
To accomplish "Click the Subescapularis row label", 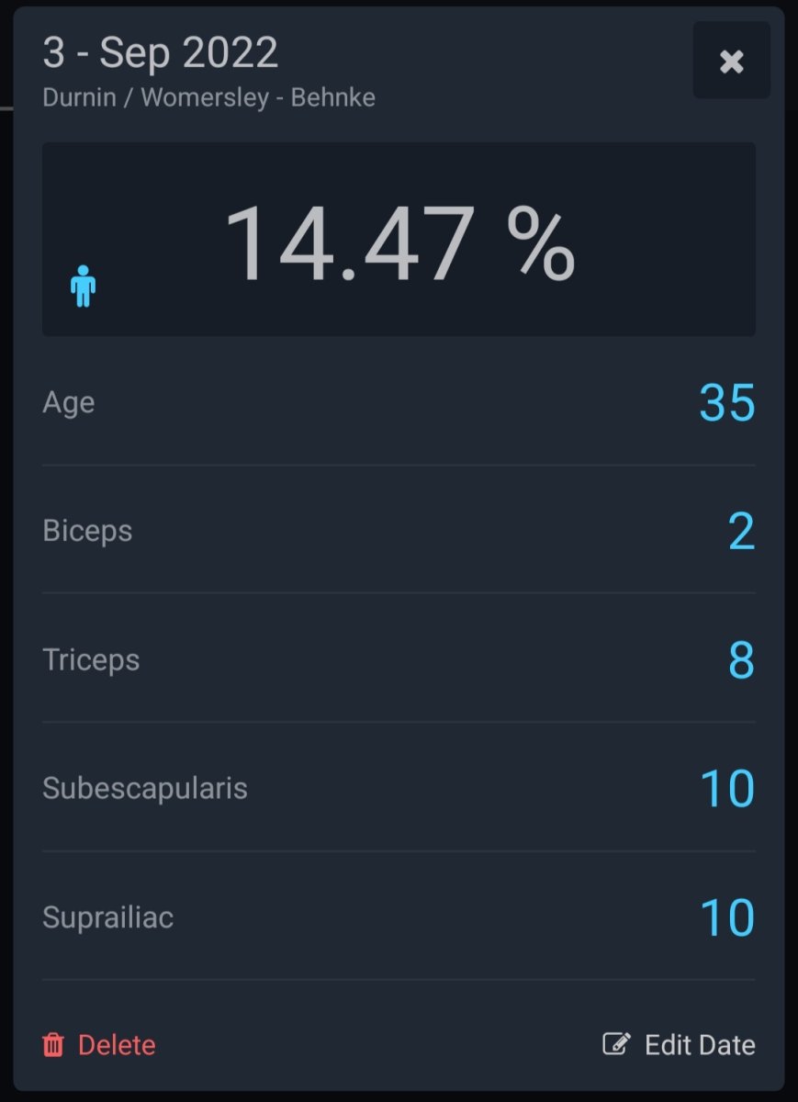I will point(145,788).
